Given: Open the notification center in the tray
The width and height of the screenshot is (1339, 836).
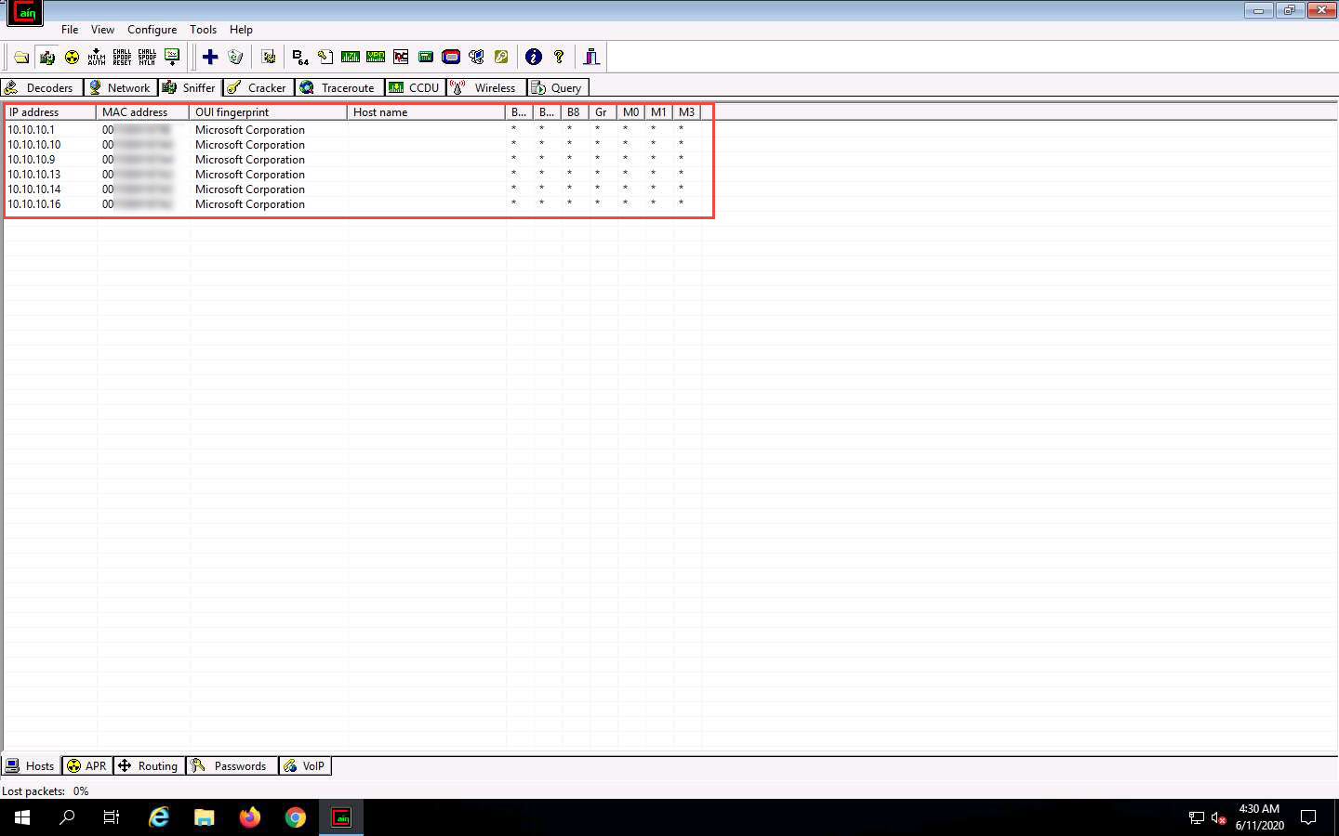Looking at the screenshot, I should (x=1308, y=817).
